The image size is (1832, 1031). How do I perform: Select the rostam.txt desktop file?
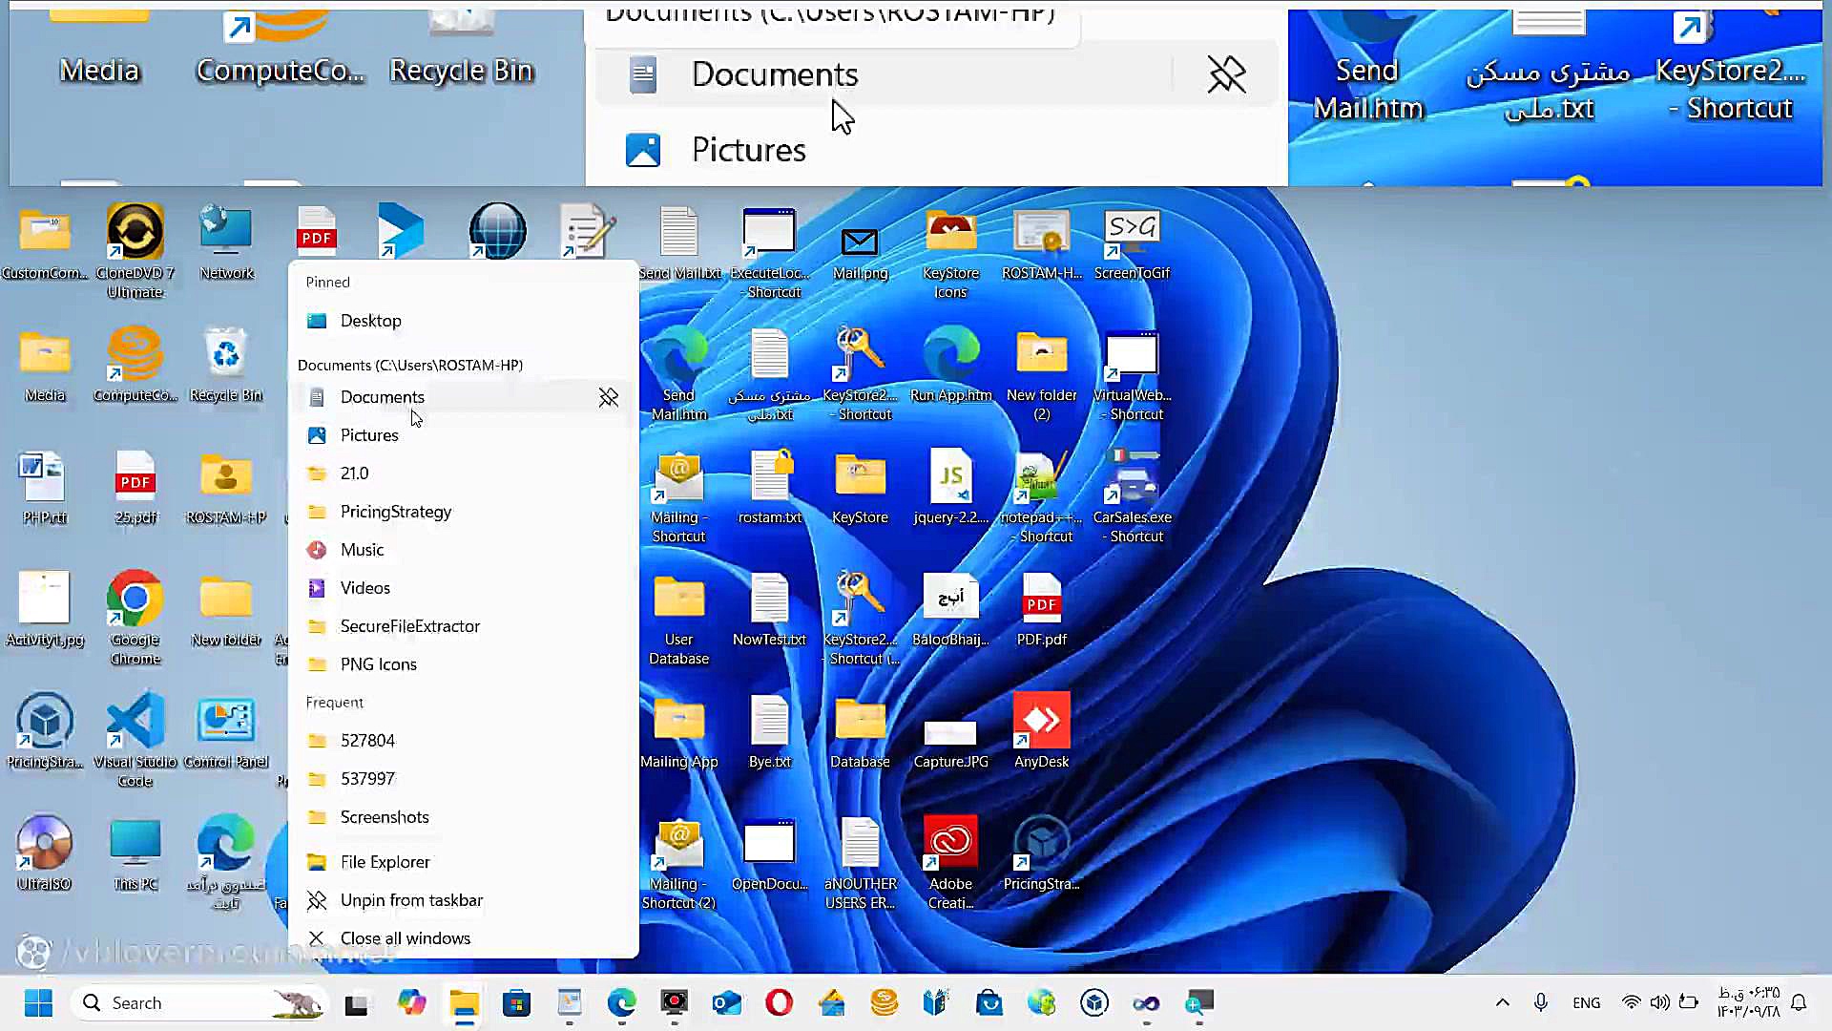pyautogui.click(x=769, y=487)
